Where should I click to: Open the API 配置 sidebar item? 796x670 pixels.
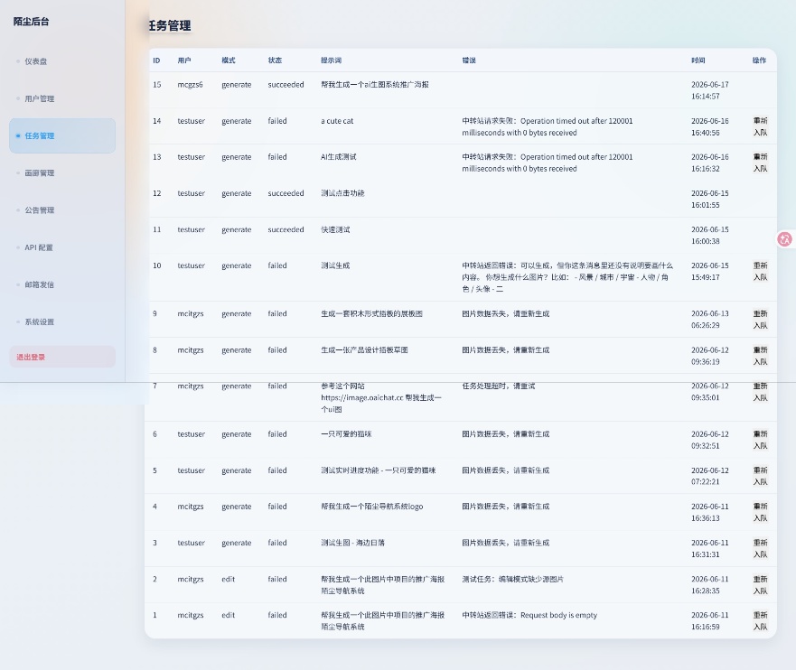[x=62, y=247]
